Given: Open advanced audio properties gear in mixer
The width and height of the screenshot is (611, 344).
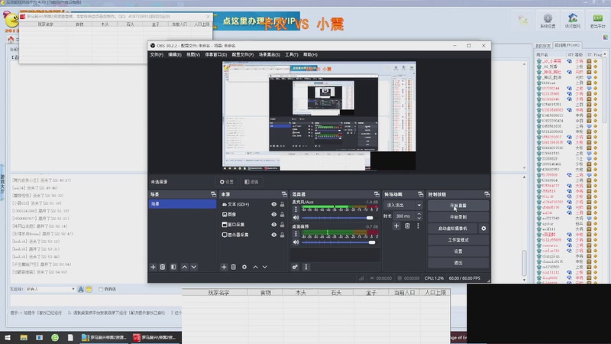Looking at the screenshot, I should pos(295,267).
